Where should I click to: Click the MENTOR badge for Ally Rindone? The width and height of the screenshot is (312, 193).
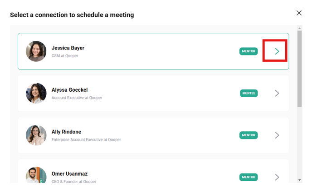(249, 135)
